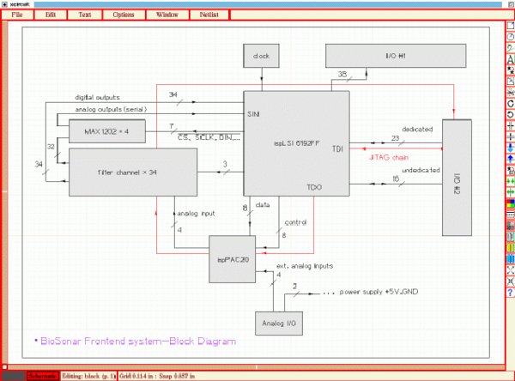
Task: Select the filter channel × 34 block
Action: click(133, 172)
